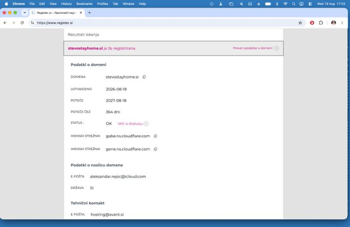Open the red Opera-style extension icon
Image resolution: width=350 pixels, height=227 pixels.
coord(312,23)
